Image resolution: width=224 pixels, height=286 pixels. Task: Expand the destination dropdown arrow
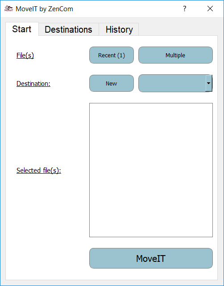pyautogui.click(x=208, y=83)
